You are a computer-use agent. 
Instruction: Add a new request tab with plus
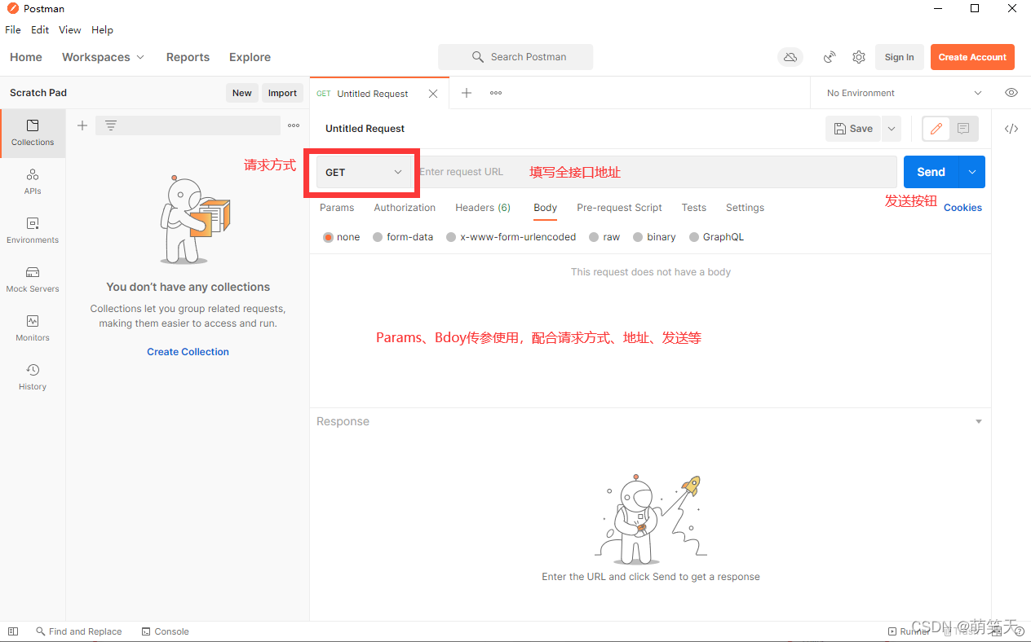pos(467,93)
